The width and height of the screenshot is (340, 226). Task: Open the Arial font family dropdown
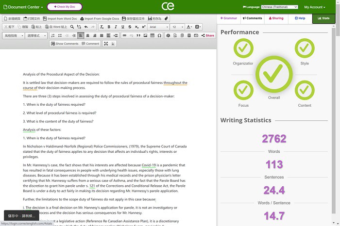[158, 27]
